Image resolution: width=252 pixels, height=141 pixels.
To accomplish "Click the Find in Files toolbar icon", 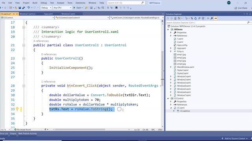I will [x=86, y=8].
